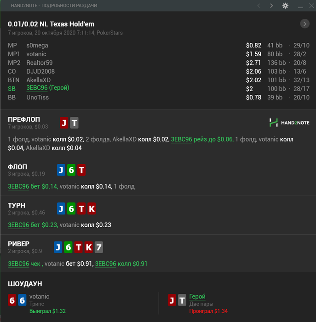Click the 0.01/0.02 NL Texas Hold'em title
The height and width of the screenshot is (322, 316).
click(51, 24)
